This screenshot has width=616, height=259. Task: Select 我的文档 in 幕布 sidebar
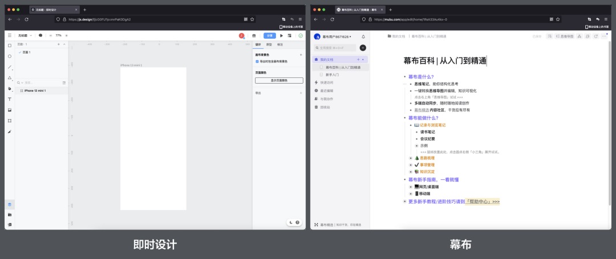(x=341, y=60)
